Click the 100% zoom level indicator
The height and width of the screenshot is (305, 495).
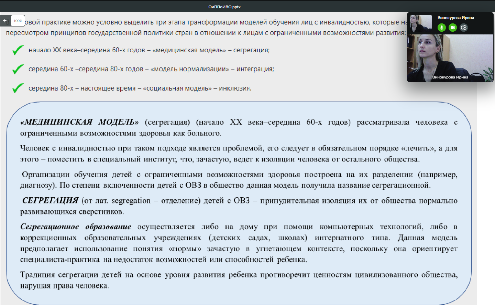coord(18,21)
